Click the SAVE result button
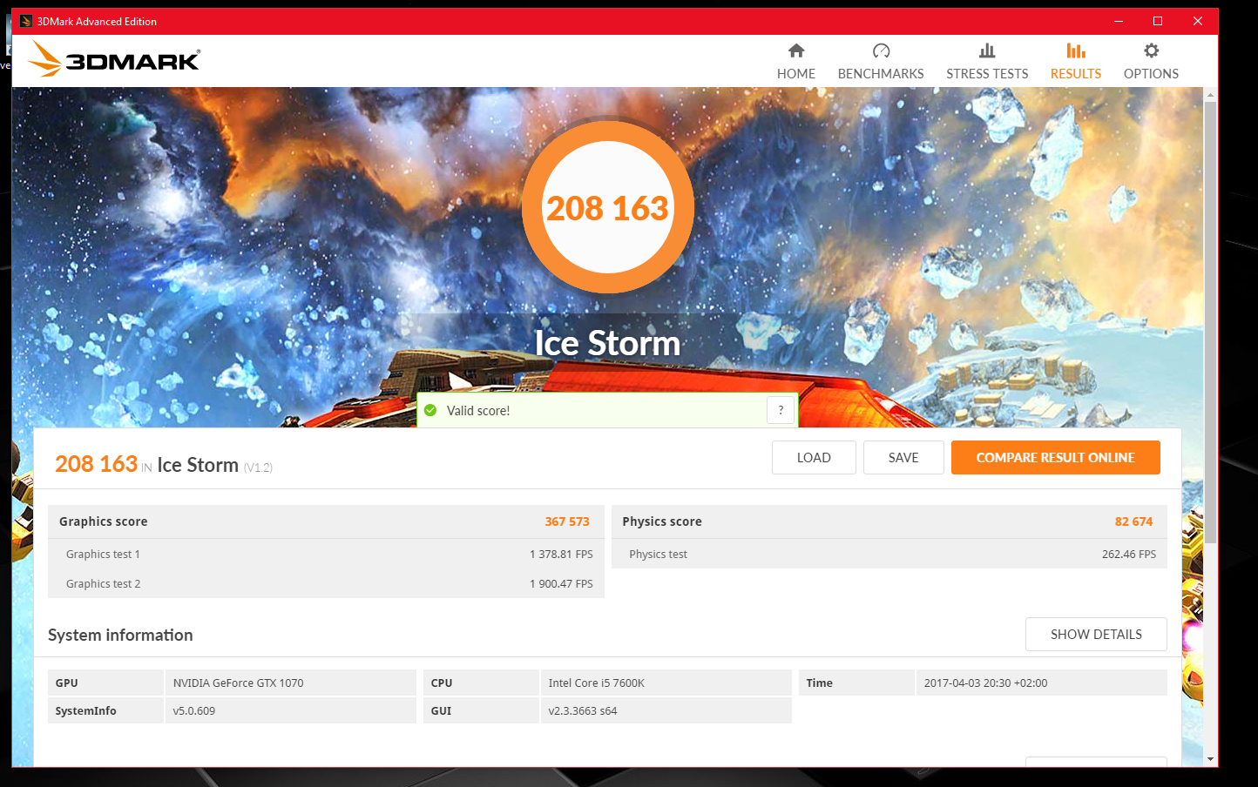This screenshot has width=1258, height=787. (x=903, y=457)
